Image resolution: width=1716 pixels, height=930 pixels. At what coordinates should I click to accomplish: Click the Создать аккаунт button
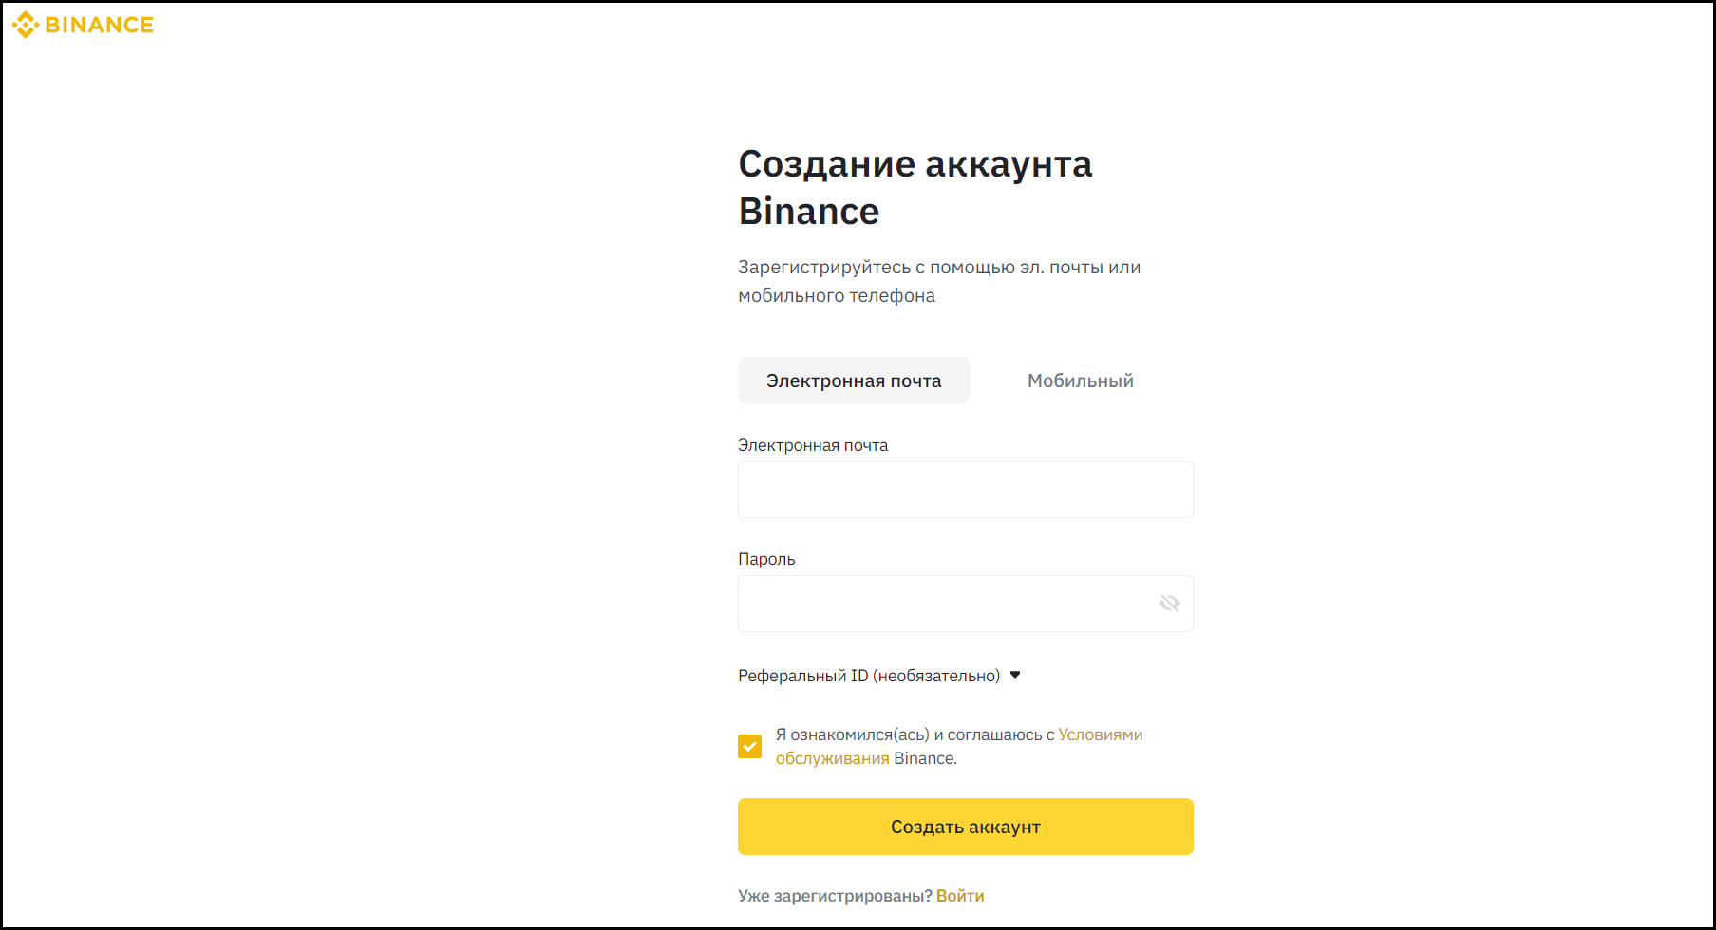[966, 827]
